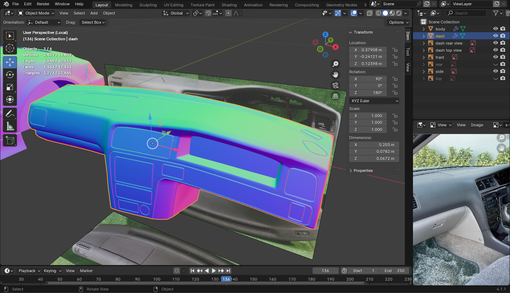Toggle lock for Location X

395,50
